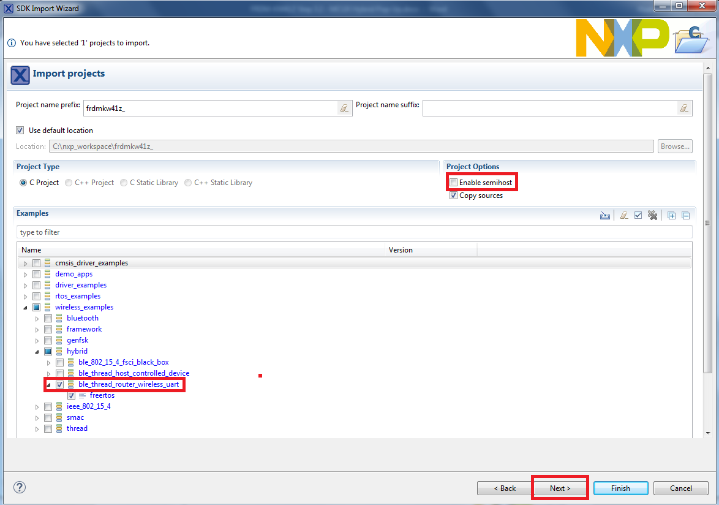Uncheck Use default location

[20, 131]
